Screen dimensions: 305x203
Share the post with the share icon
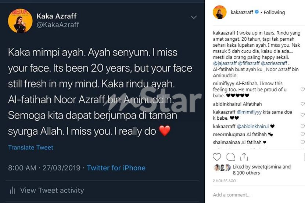click(244, 157)
